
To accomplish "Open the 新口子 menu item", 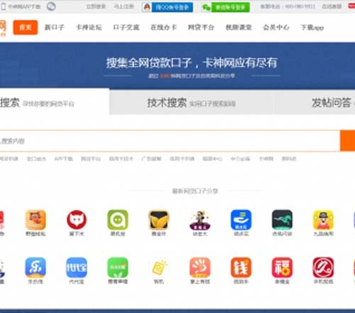I will (55, 27).
